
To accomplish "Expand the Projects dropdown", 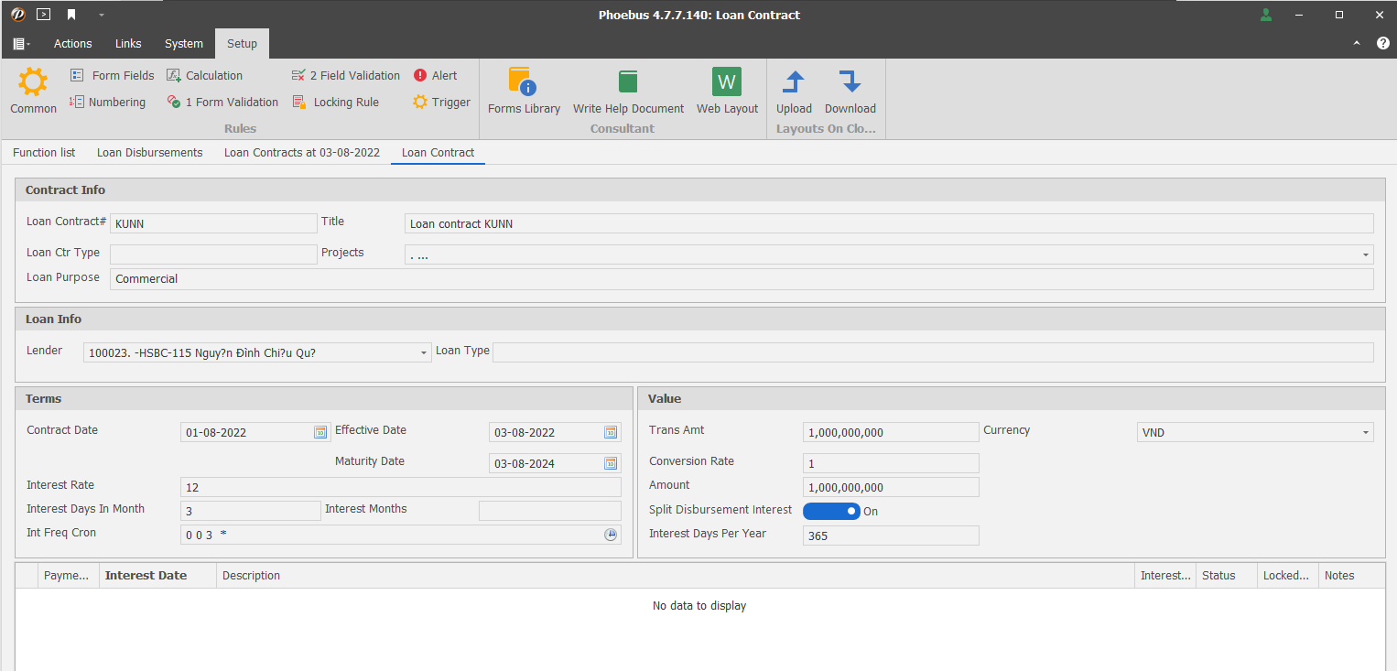I will point(1366,255).
